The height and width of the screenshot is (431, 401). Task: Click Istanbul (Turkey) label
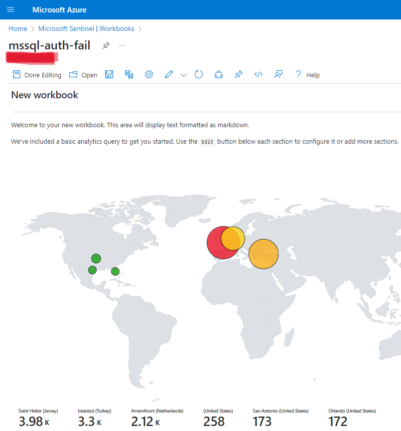tap(95, 411)
